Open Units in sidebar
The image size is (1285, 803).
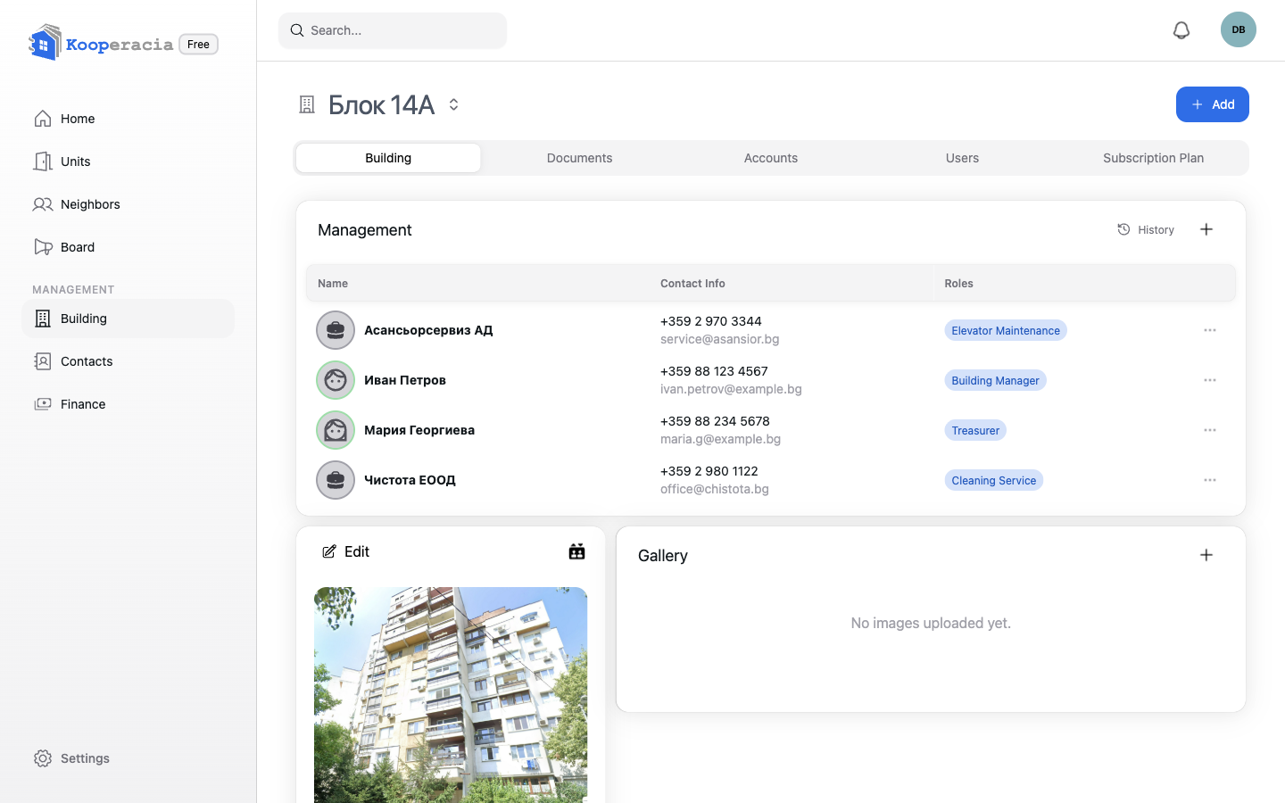[128, 161]
